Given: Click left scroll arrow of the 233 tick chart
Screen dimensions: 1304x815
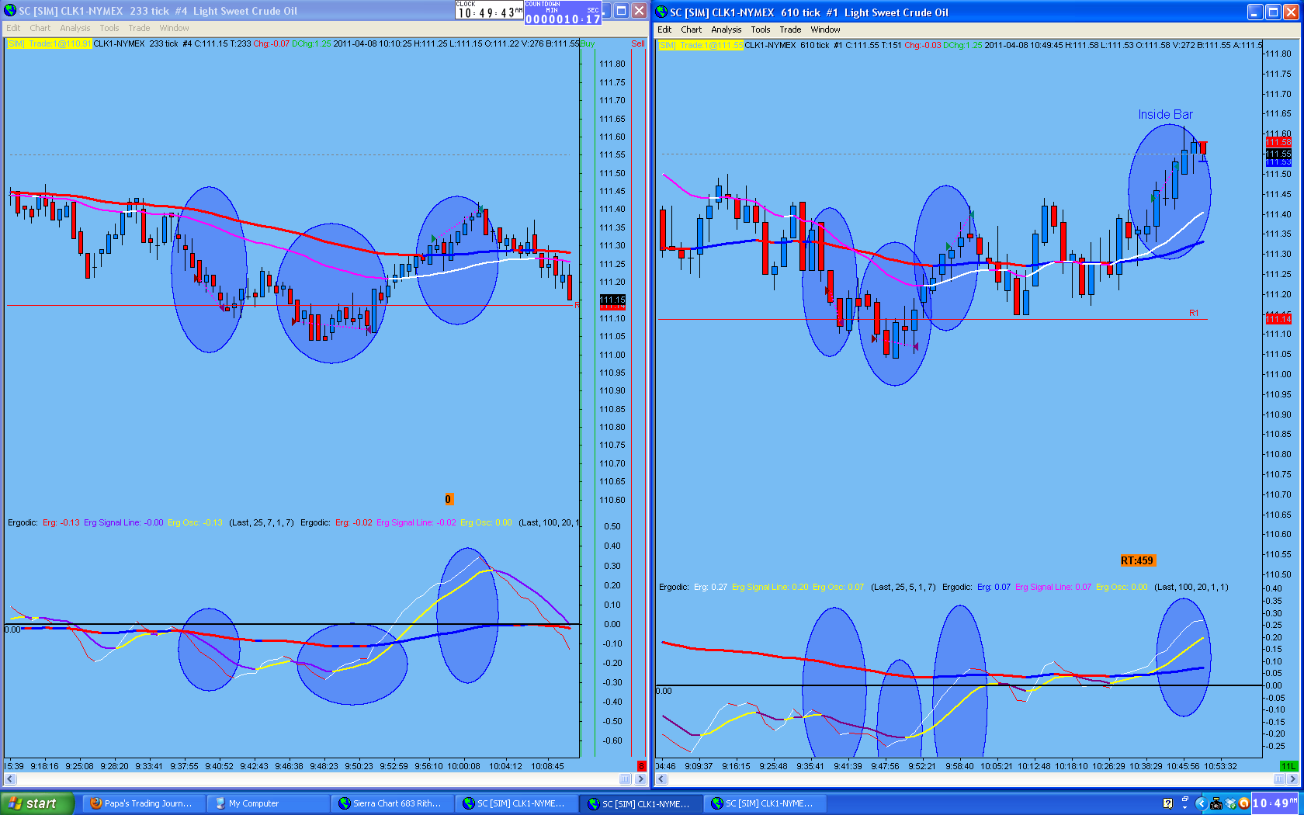Looking at the screenshot, I should pyautogui.click(x=10, y=779).
